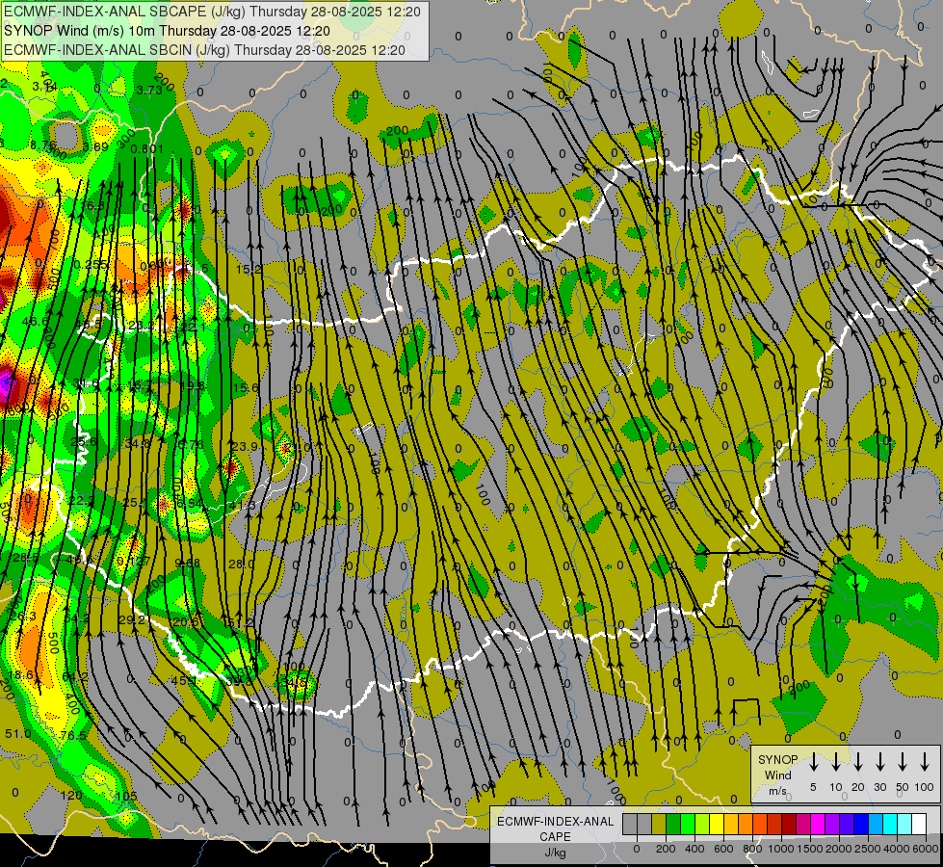This screenshot has width=943, height=867.
Task: Select the pale cyan swatch right of 4000
Action: (904, 824)
